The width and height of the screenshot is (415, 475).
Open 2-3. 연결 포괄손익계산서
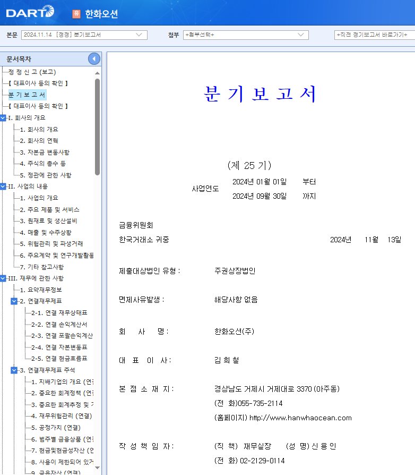pyautogui.click(x=62, y=336)
